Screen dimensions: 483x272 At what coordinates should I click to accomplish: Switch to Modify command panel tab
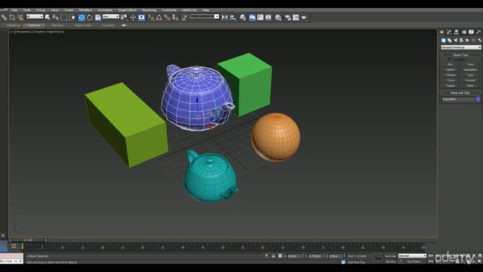point(449,32)
